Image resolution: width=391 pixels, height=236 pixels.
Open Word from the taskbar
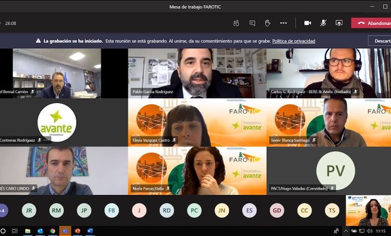coord(90,231)
